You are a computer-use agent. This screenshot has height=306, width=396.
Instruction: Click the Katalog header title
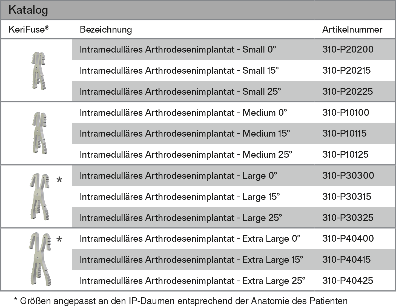(28, 10)
